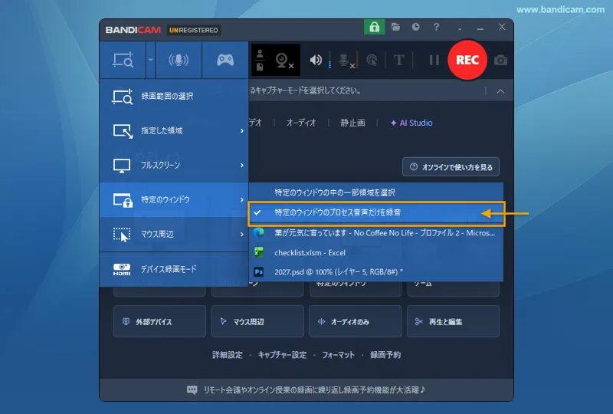Click the Photoshop icon in window list
This screenshot has width=613, height=414.
click(x=258, y=271)
